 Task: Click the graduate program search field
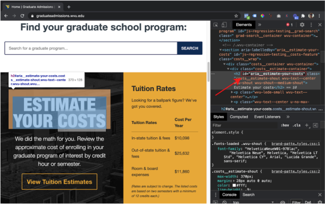91,48
